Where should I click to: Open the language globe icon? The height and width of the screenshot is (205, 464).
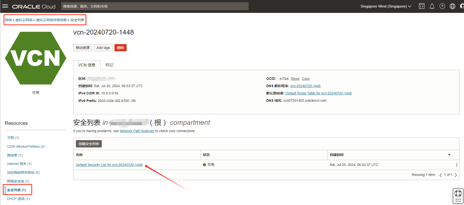(452, 6)
